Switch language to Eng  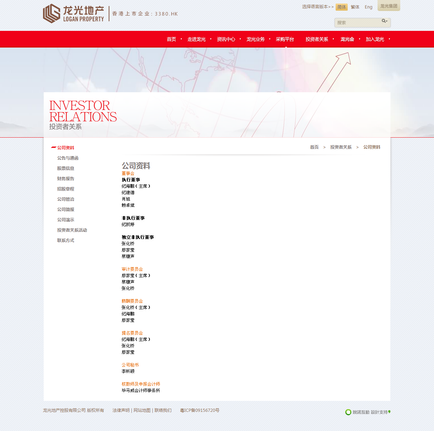369,7
